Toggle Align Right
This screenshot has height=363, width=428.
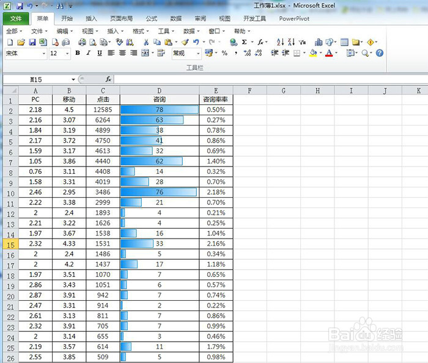tap(133, 53)
